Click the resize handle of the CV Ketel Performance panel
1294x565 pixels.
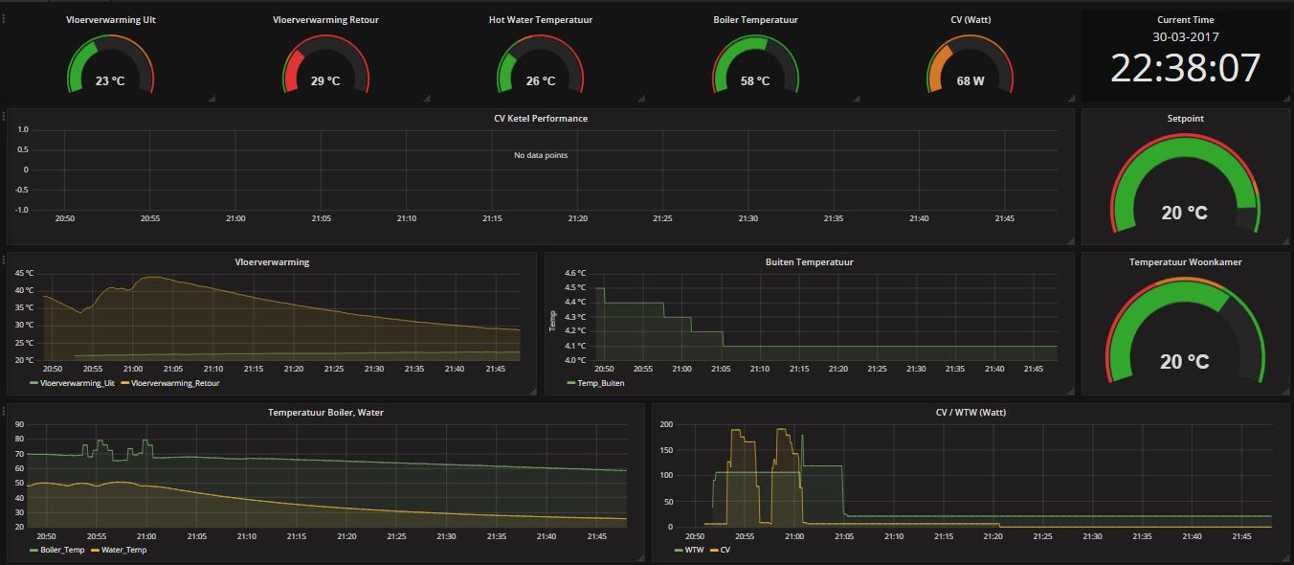tap(1070, 240)
